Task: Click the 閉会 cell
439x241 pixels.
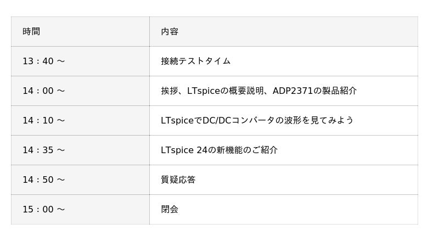Action: point(170,209)
